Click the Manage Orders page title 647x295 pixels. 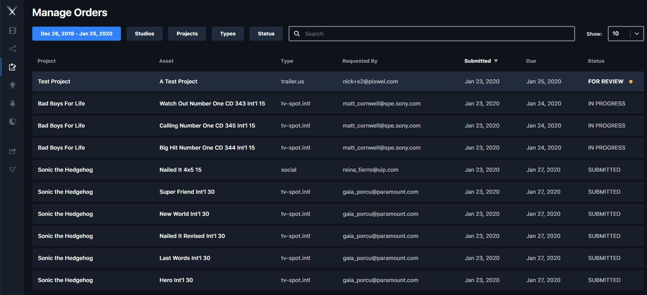click(70, 13)
